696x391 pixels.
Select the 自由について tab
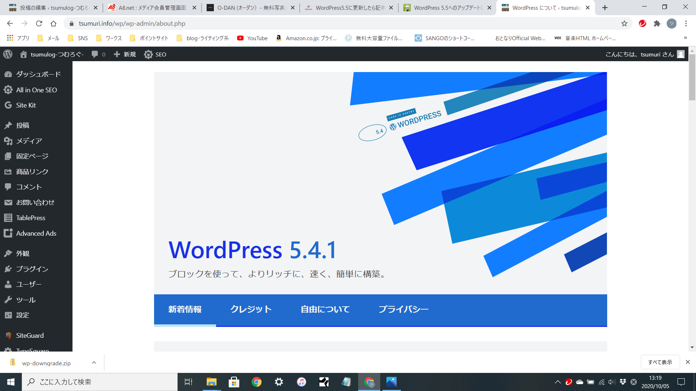pos(325,310)
